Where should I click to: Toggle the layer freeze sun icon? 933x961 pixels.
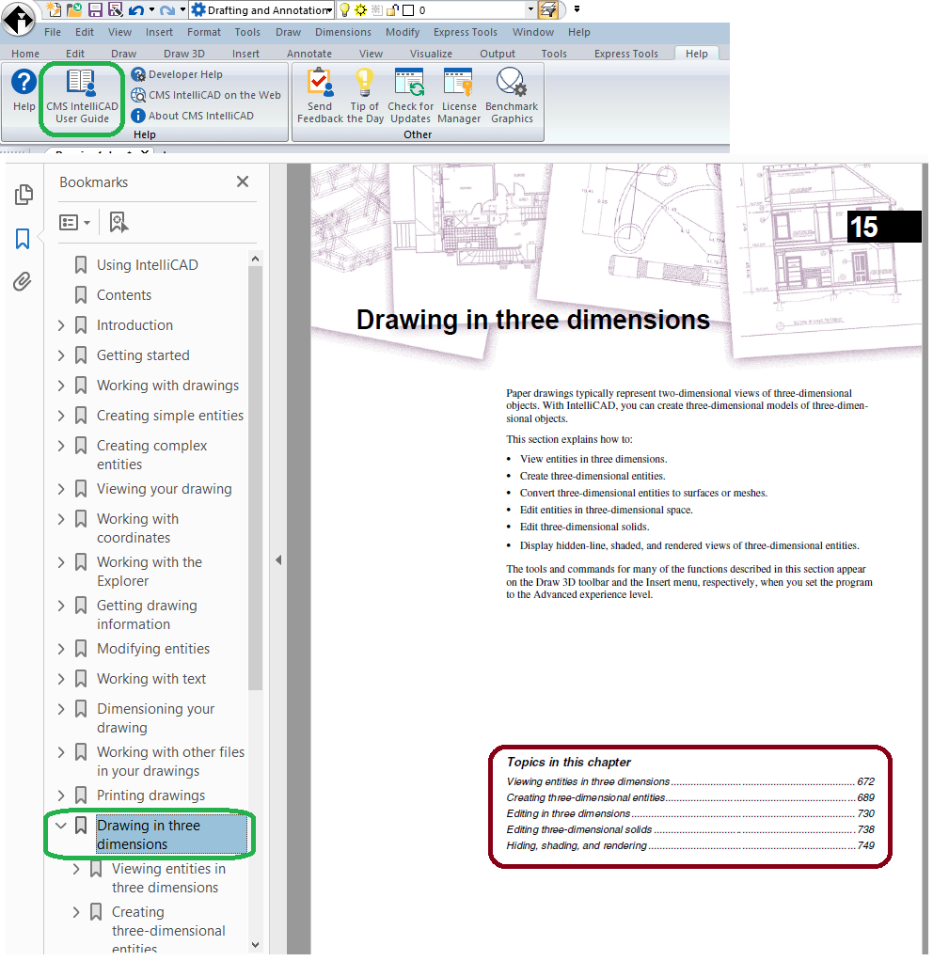[360, 9]
